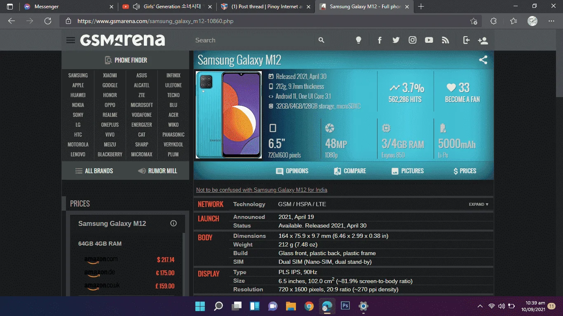This screenshot has width=563, height=316.
Task: Open the Windows Start menu
Action: tap(200, 306)
